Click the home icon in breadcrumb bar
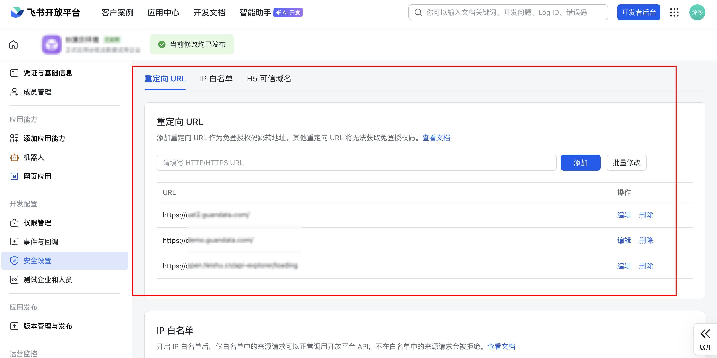 coord(13,44)
